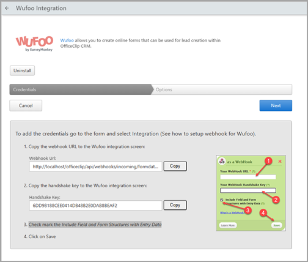Screen dimensions: 308x262
Task: Click the '1. Copy the webhook URL' step text
Action: pyautogui.click(x=84, y=146)
